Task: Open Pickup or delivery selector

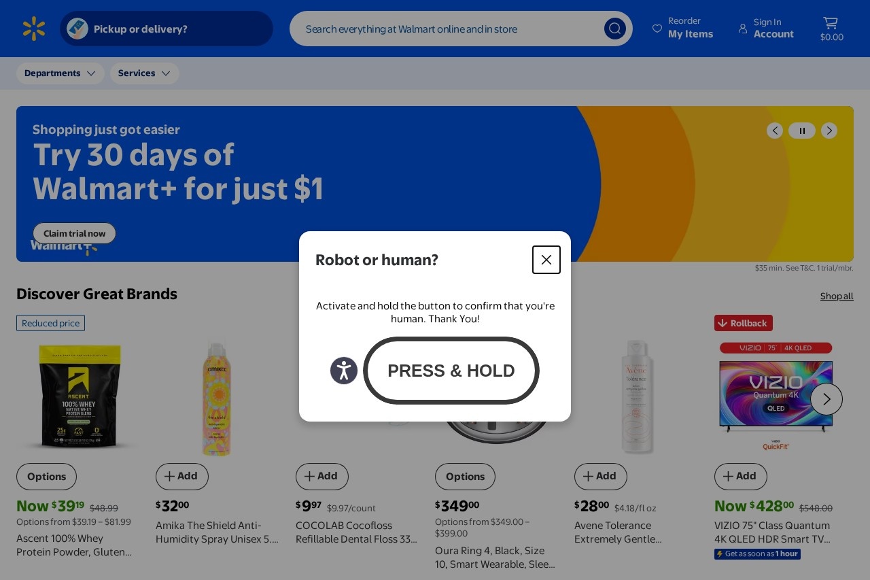Action: [x=167, y=29]
